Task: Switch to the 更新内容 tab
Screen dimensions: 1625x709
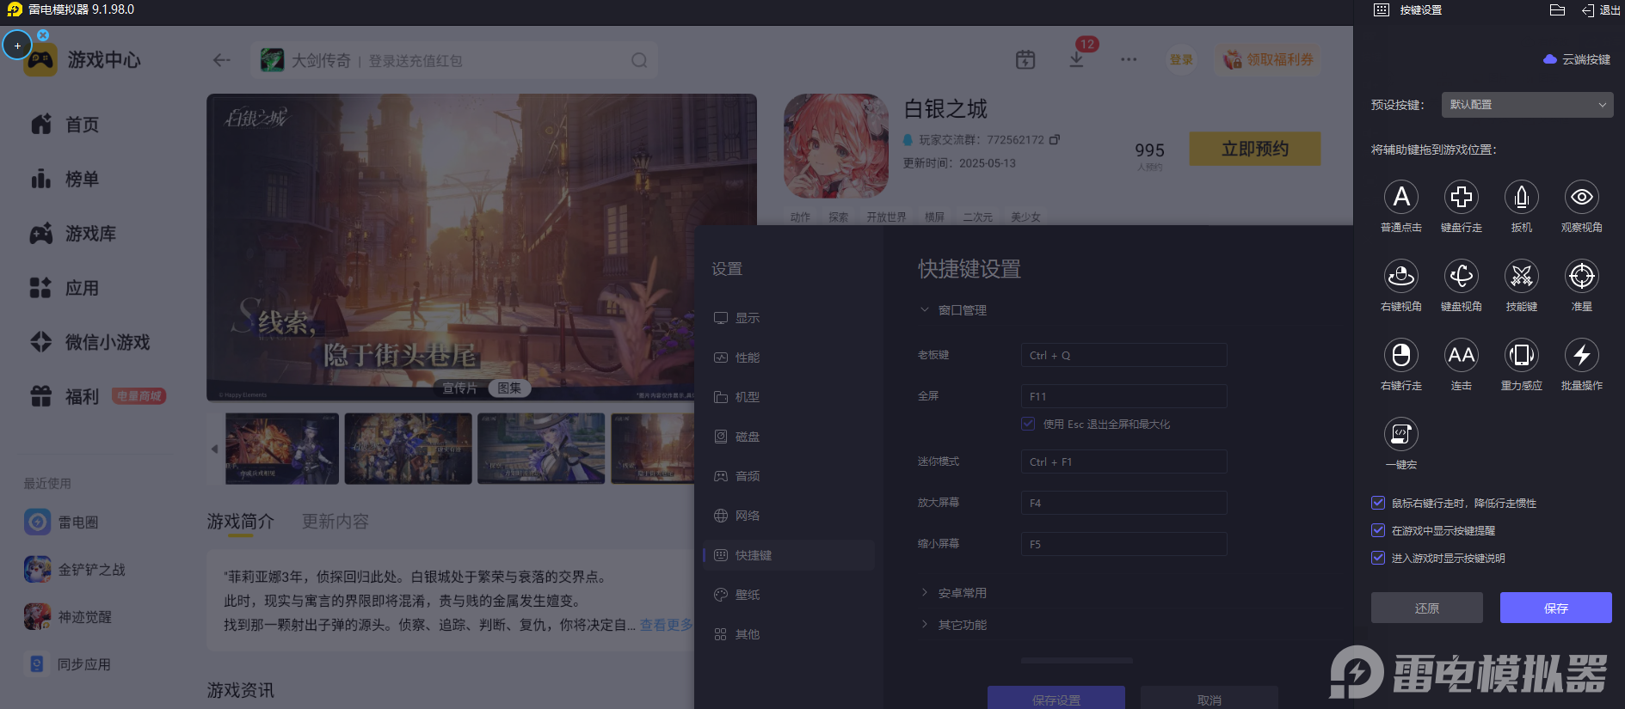Action: [x=335, y=522]
